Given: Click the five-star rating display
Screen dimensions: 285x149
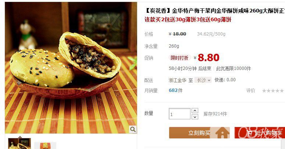Looking at the screenshot, I should coord(272,91).
